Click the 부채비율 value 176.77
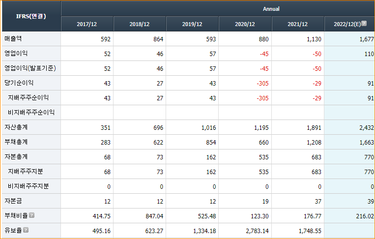Image resolution: width=375 pixels, height=239 pixels. point(313,216)
